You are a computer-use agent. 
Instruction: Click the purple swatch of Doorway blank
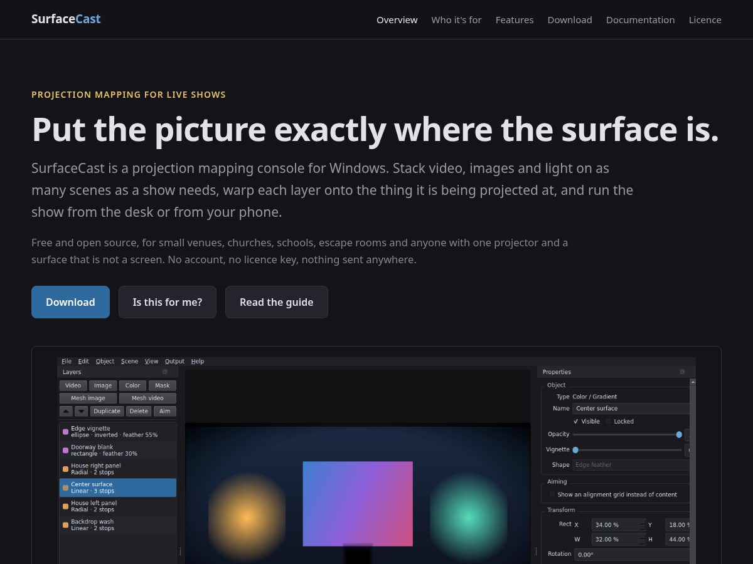(66, 451)
